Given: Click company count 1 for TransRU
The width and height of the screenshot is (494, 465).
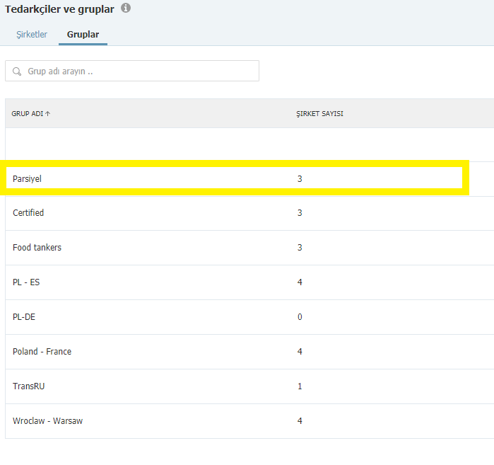Looking at the screenshot, I should 300,386.
